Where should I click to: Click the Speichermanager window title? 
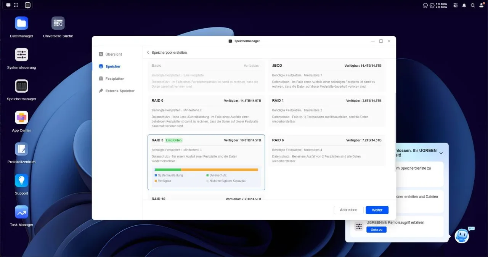pos(247,41)
